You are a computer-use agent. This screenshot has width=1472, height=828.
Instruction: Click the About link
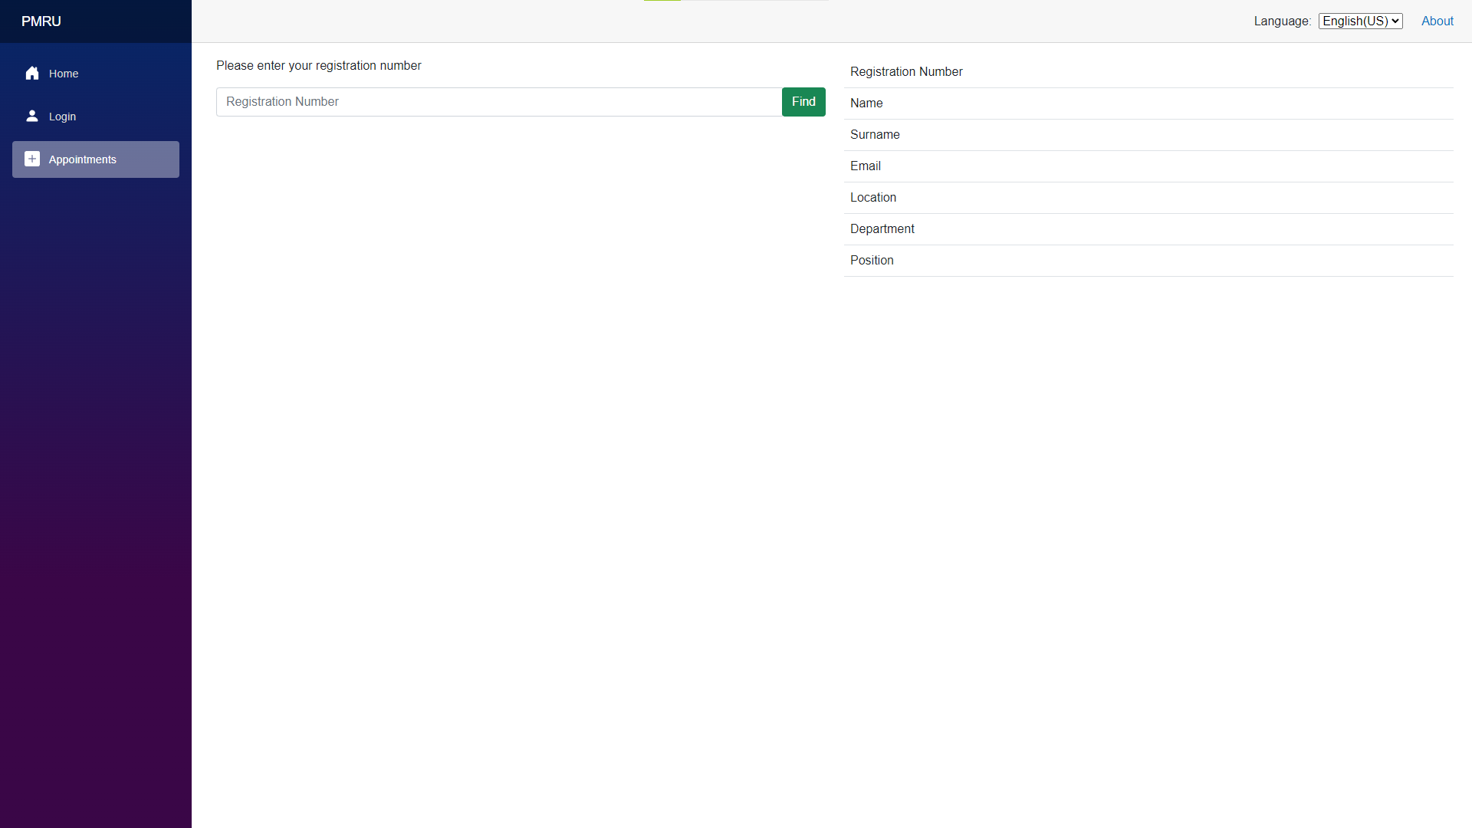1437,21
